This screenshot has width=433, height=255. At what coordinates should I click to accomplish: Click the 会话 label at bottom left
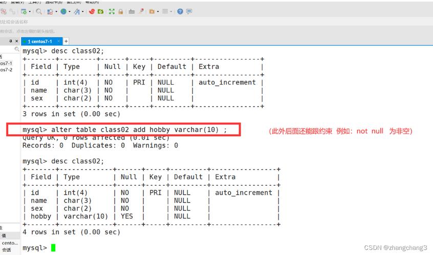click(7, 250)
